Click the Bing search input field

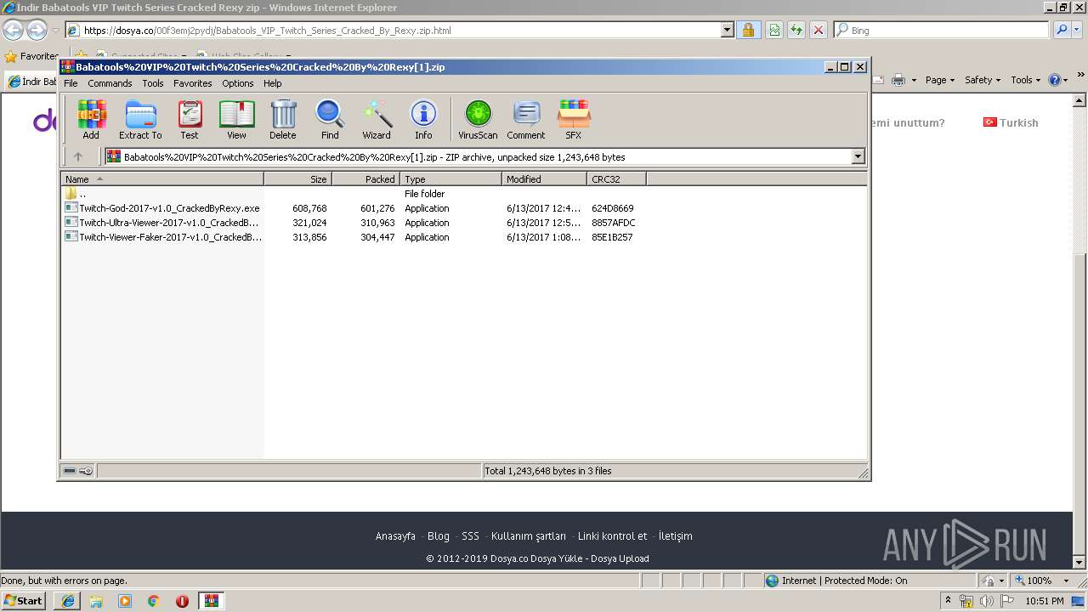[941, 30]
